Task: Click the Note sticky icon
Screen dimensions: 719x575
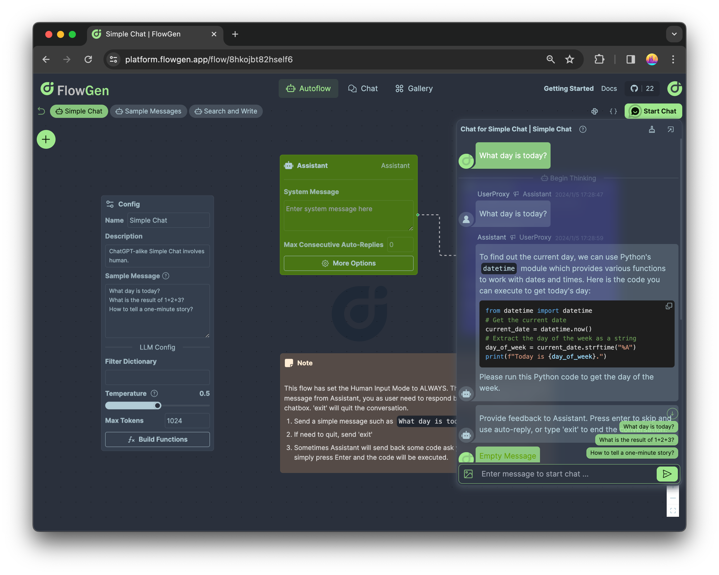Action: point(288,363)
